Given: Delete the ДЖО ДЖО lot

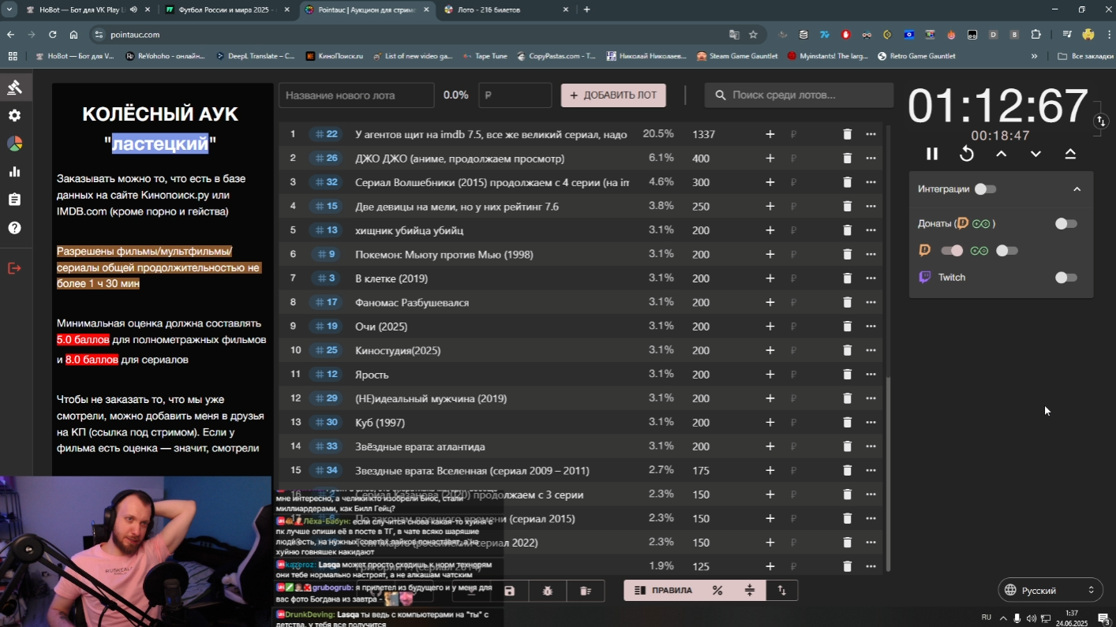Looking at the screenshot, I should point(847,159).
